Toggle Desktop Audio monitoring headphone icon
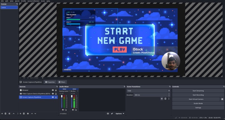This screenshot has height=120, width=225. 66,110
